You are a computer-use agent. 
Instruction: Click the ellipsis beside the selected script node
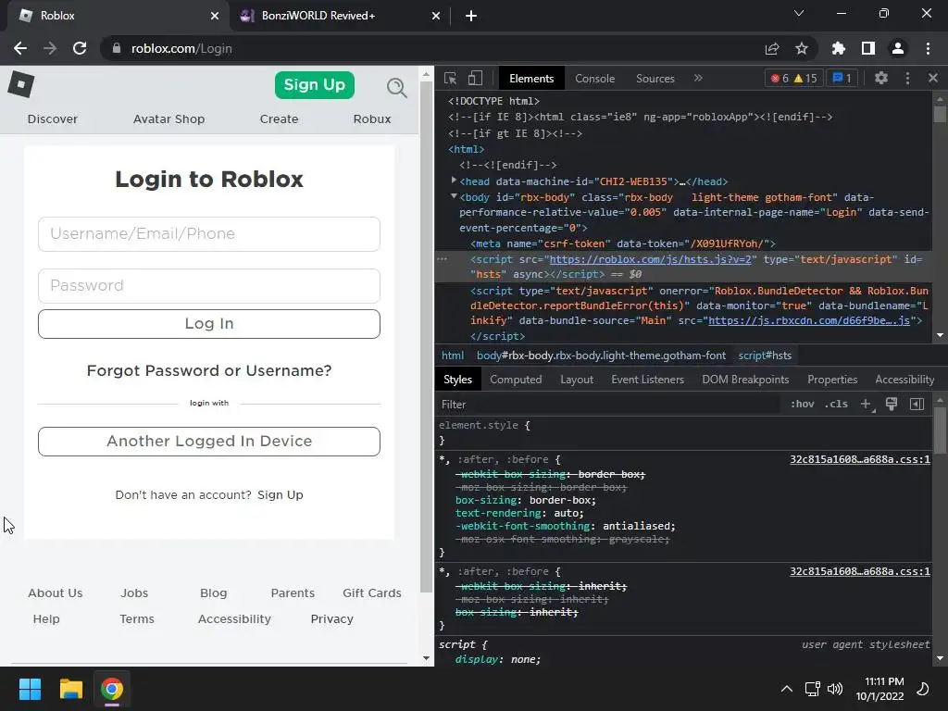(x=443, y=259)
